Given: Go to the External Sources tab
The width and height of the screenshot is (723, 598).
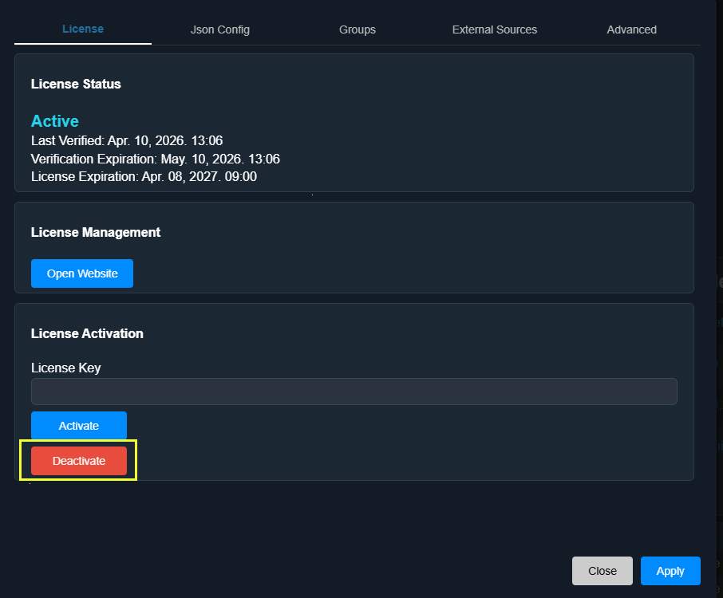Looking at the screenshot, I should (x=494, y=30).
